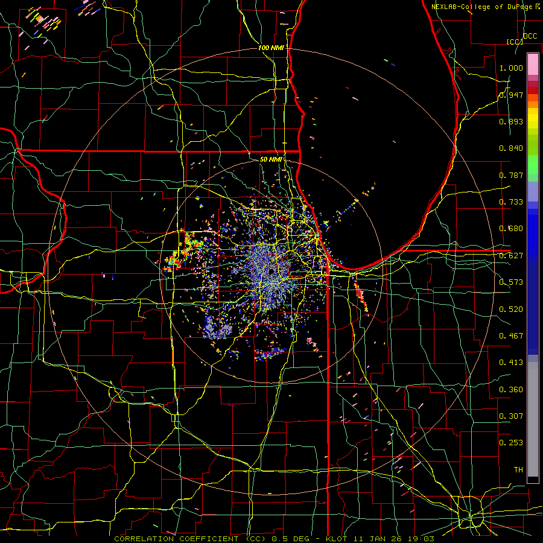The width and height of the screenshot is (543, 543).
Task: Click the [CC] legend heading
Action: coord(515,42)
